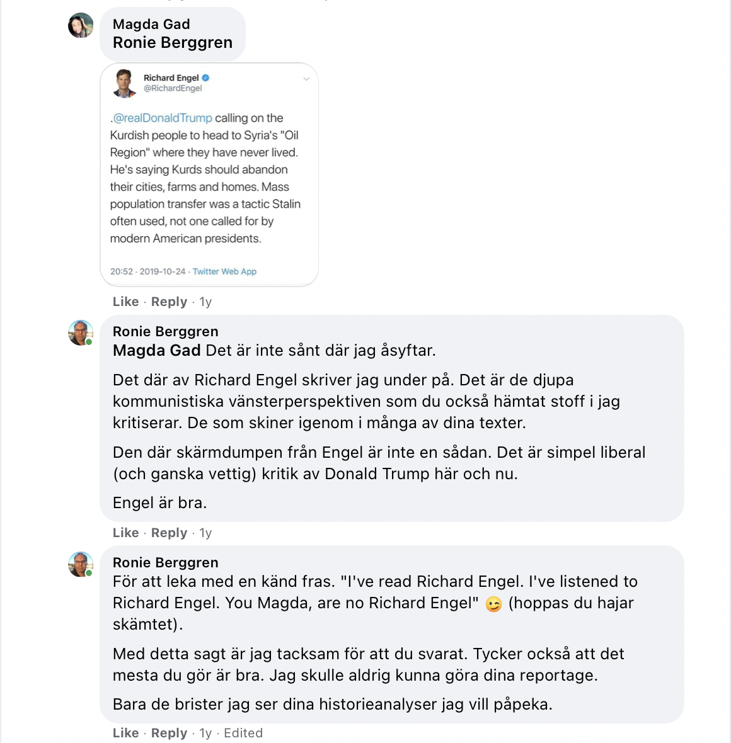Image resolution: width=731 pixels, height=743 pixels.
Task: Open Magda Gad's name at top comment
Action: click(x=151, y=24)
